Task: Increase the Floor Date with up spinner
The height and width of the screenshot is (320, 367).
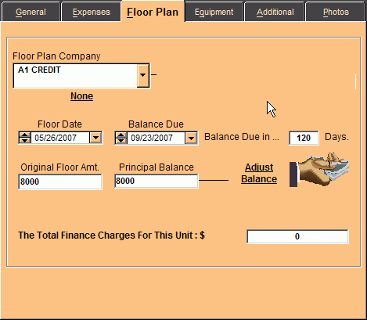Action: click(25, 135)
